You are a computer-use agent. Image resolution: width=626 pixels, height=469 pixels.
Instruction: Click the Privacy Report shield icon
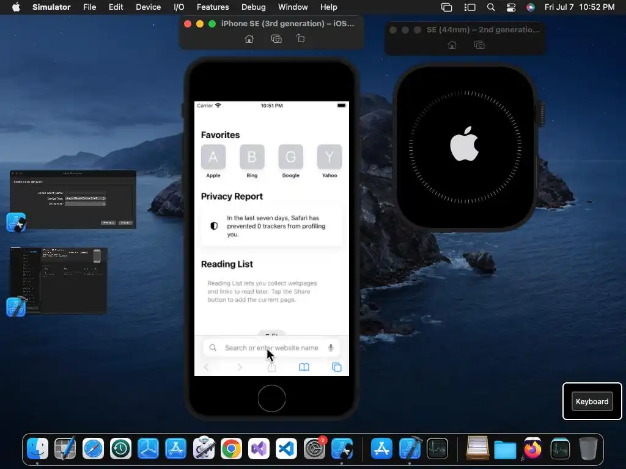tap(214, 226)
